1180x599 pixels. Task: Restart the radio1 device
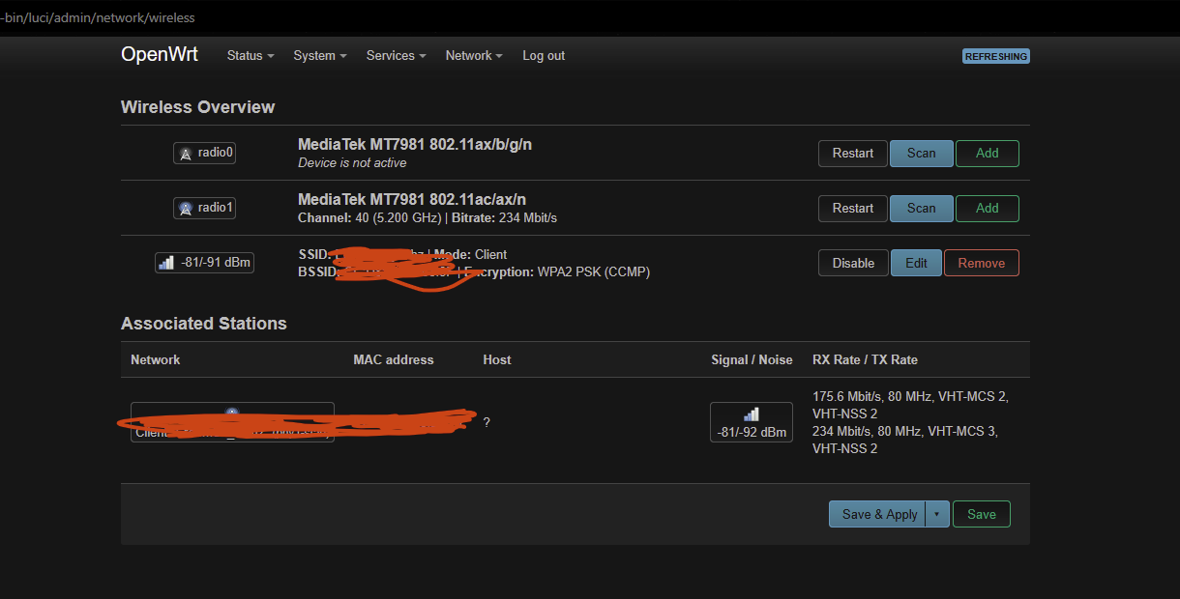pyautogui.click(x=853, y=209)
